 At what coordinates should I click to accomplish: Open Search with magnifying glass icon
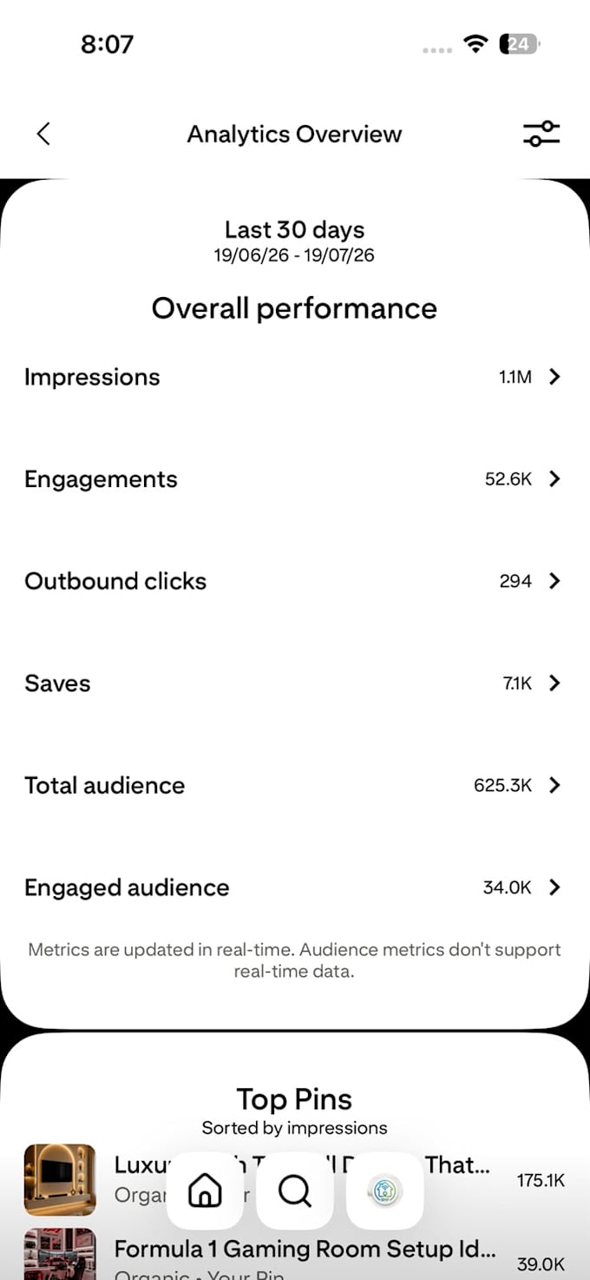click(295, 1191)
